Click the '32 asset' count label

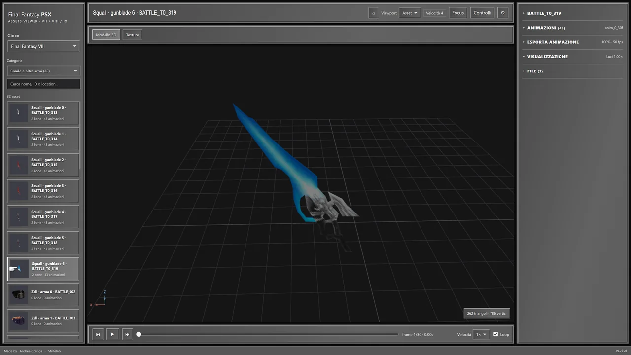click(13, 97)
